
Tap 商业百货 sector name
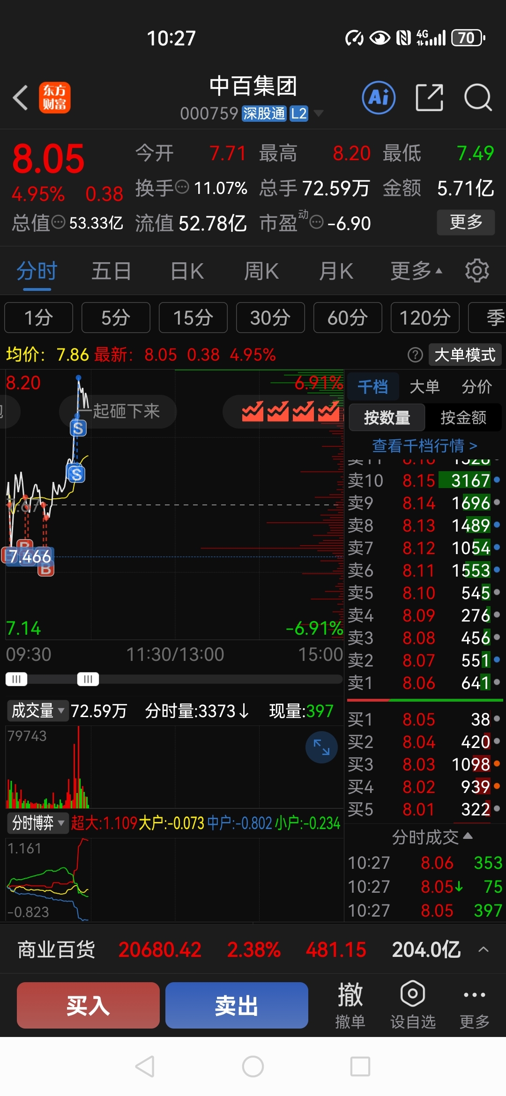click(56, 949)
